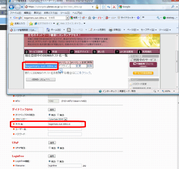
Task: Enable Dynamic DNS radio option
Action: click(50, 115)
